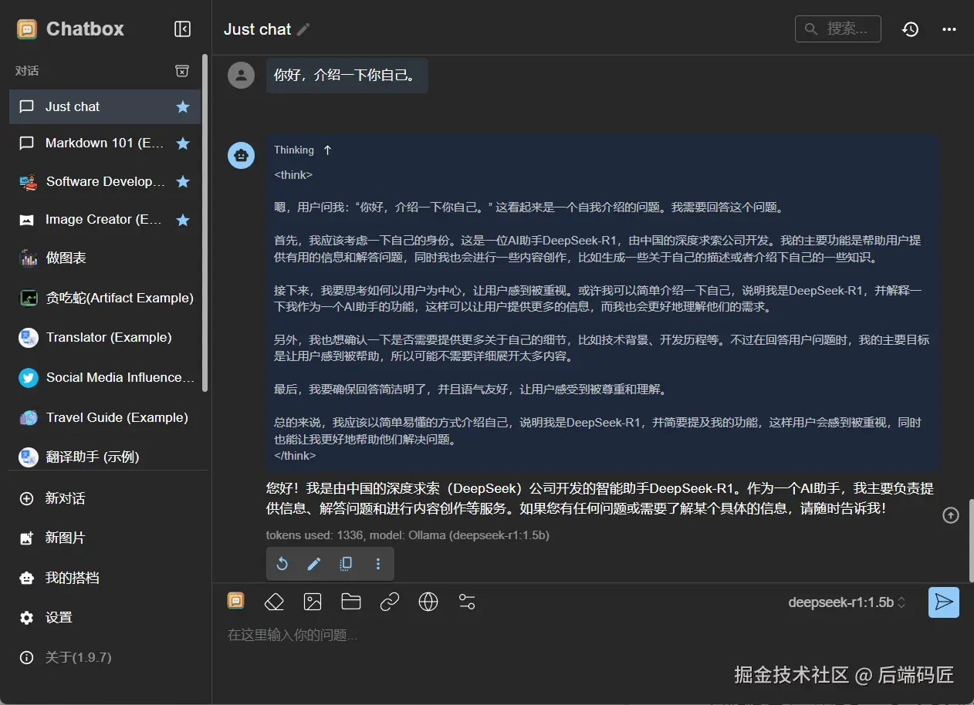This screenshot has height=705, width=974.
Task: Unstar the Just chat conversation
Action: 183,106
